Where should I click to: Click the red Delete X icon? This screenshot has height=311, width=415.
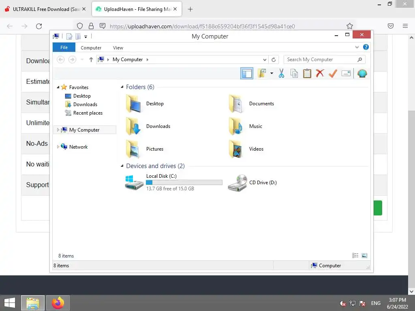[320, 73]
